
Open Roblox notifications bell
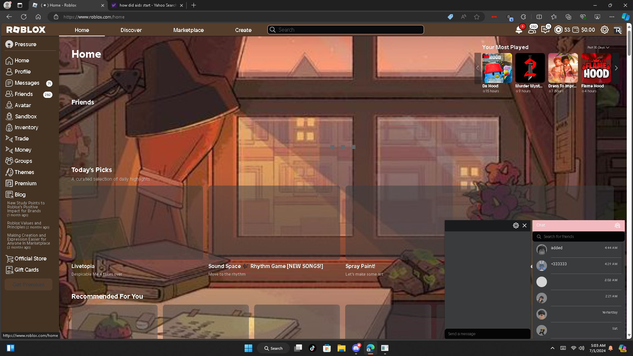coord(519,30)
